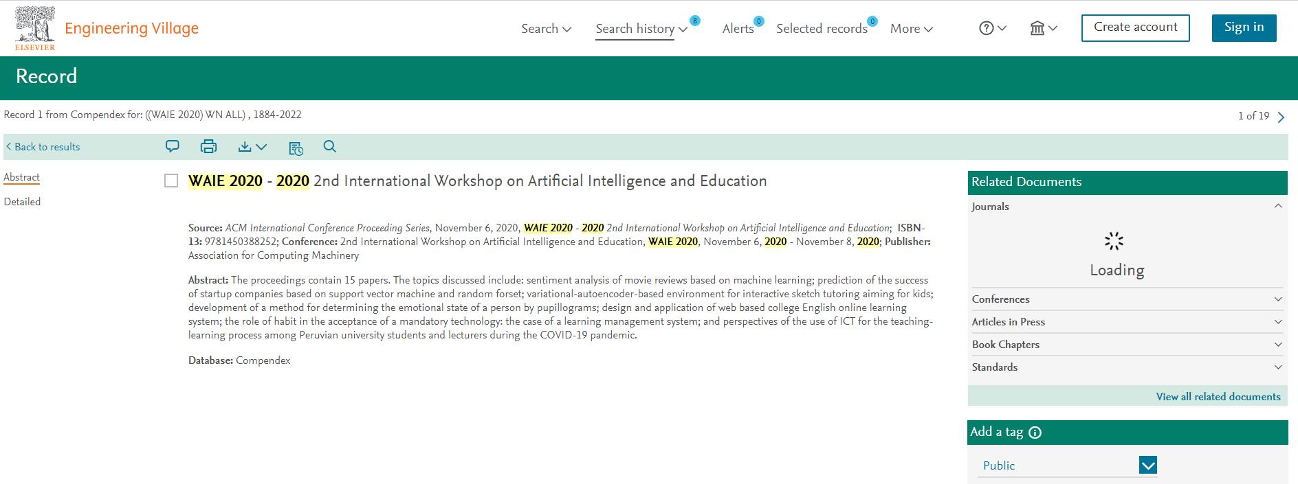Switch to the Abstract view tab
This screenshot has height=484, width=1298.
coord(22,177)
